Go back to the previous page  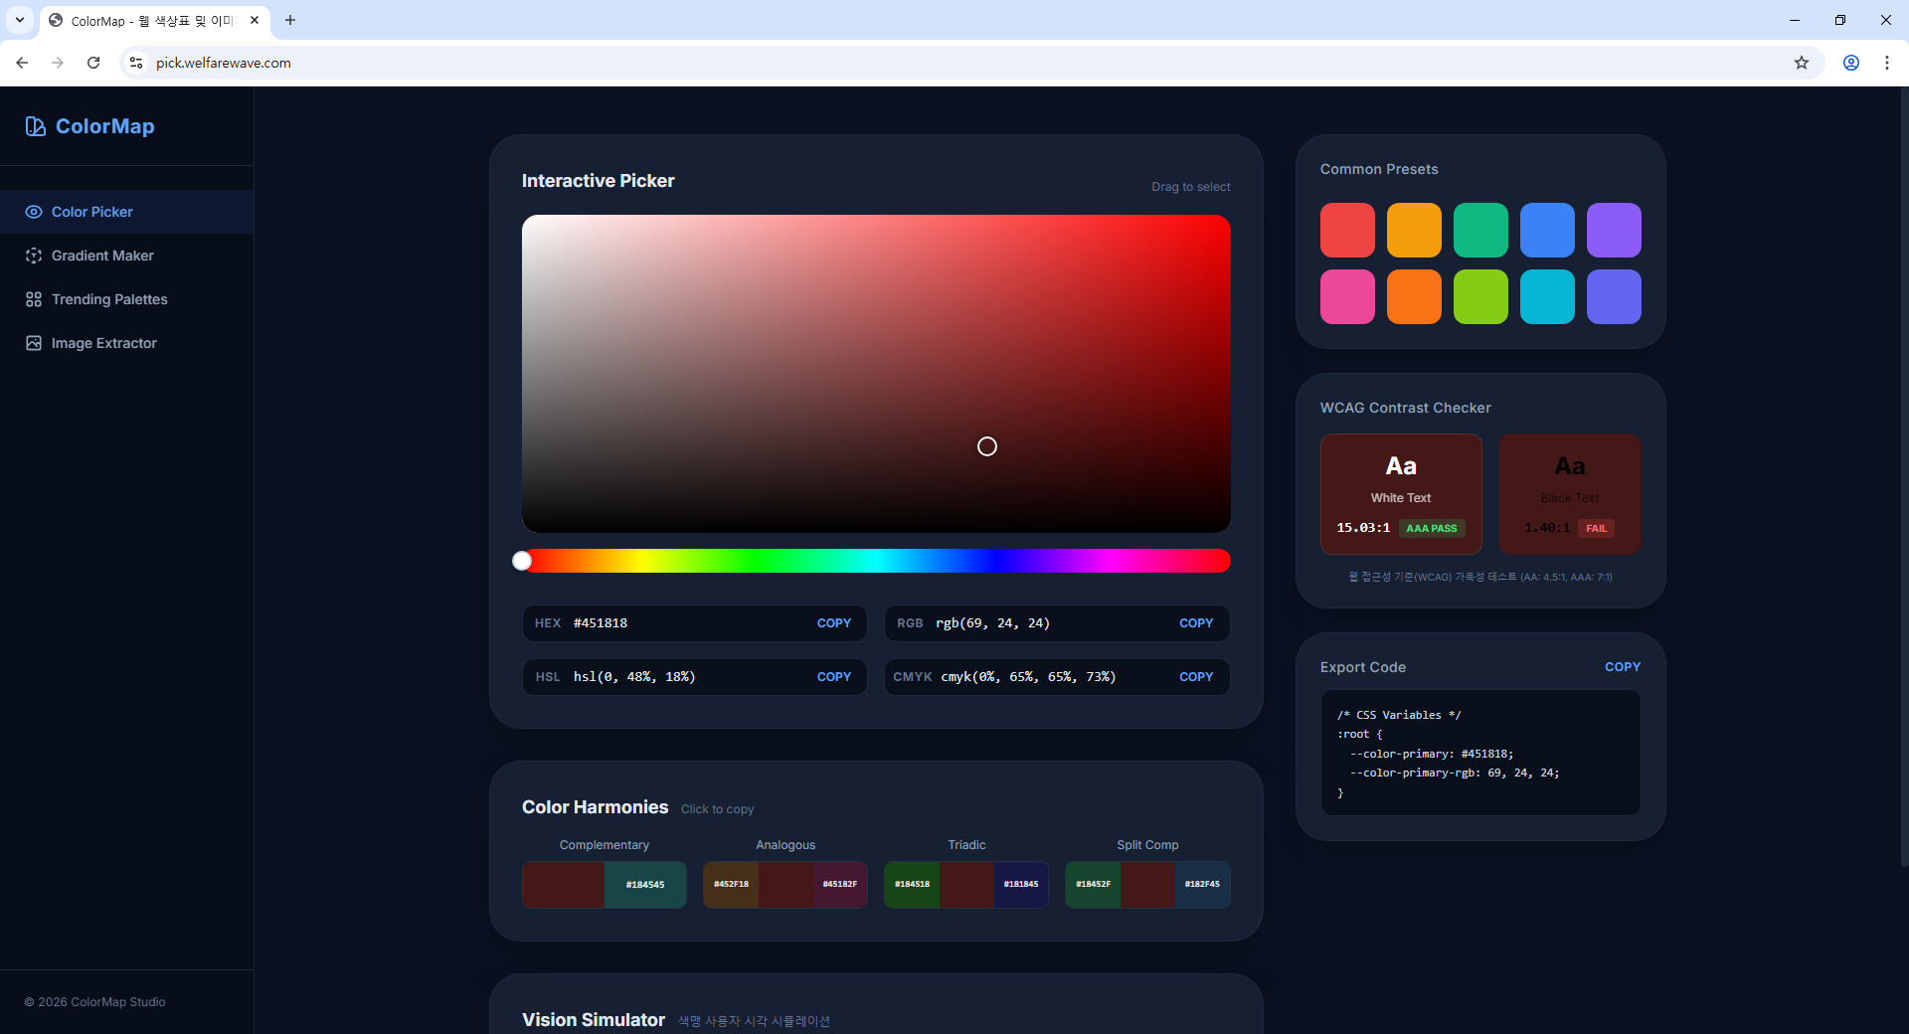click(x=22, y=63)
